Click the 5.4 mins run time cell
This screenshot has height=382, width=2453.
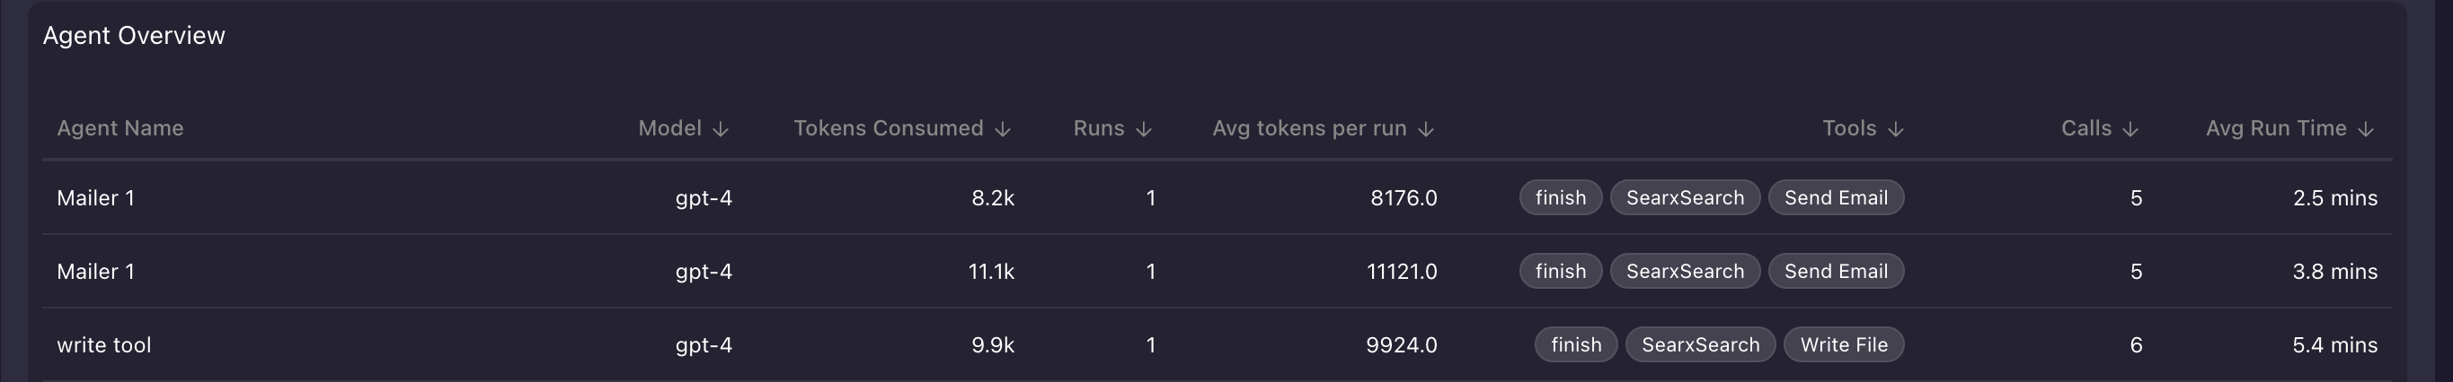coord(2334,345)
